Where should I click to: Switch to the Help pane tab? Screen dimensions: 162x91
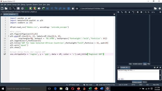coord(130,64)
